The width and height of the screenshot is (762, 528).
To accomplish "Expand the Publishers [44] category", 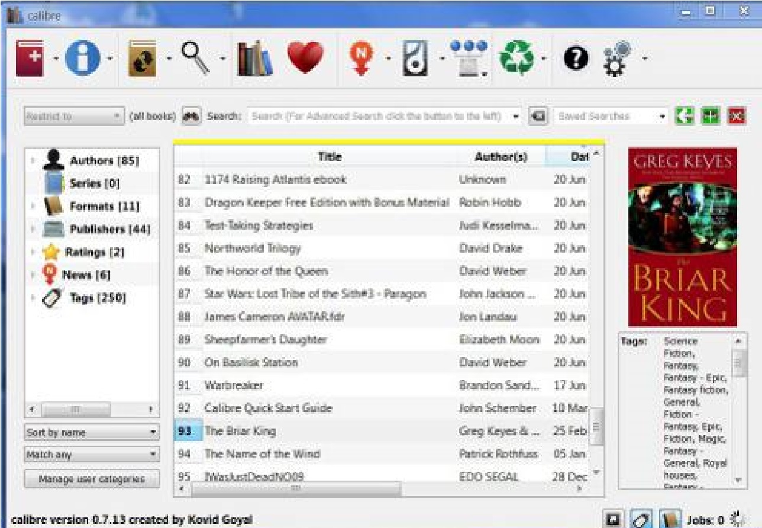I will [x=33, y=229].
